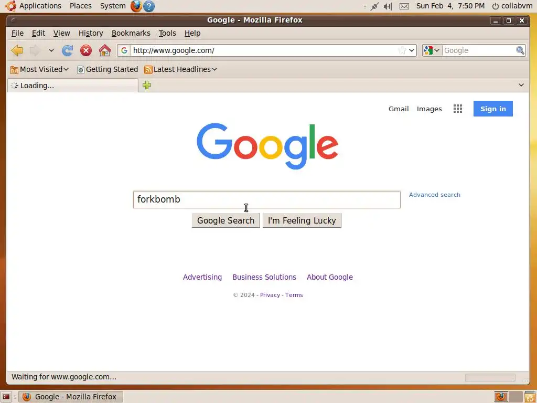Click the greyed Forward arrow button
The width and height of the screenshot is (537, 403).
pos(35,50)
